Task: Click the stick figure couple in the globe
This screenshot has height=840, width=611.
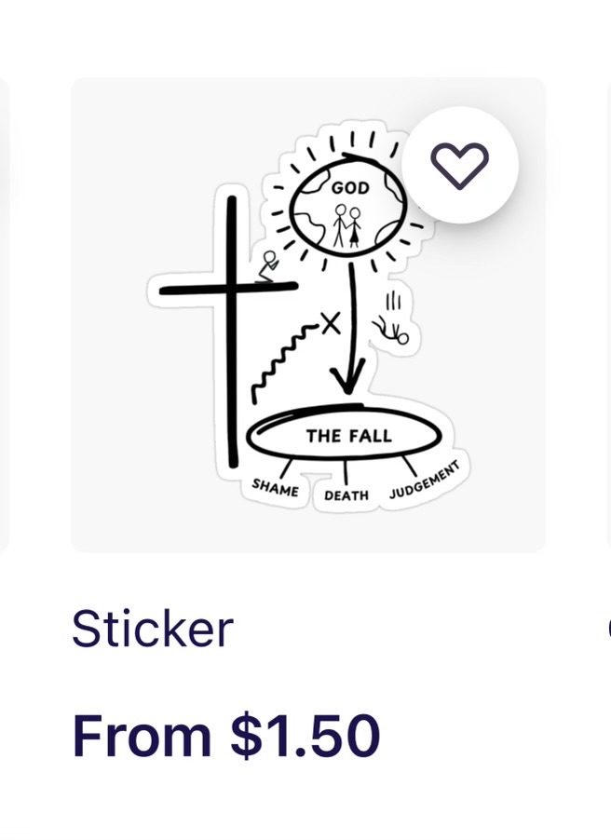Action: 346,225
